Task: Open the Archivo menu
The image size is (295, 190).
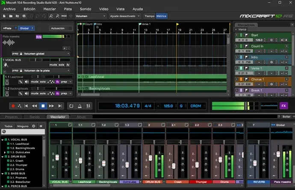Action: tap(9, 9)
